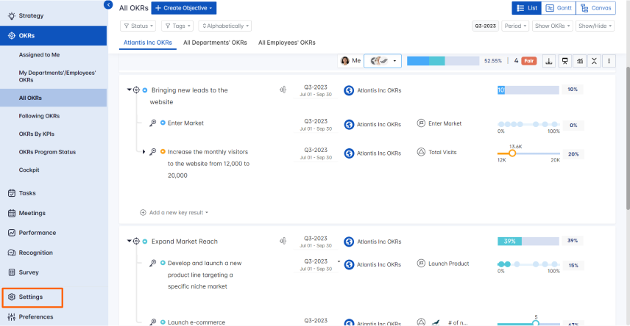Click the Total Visits KPI icon
This screenshot has height=326, width=630.
click(421, 152)
